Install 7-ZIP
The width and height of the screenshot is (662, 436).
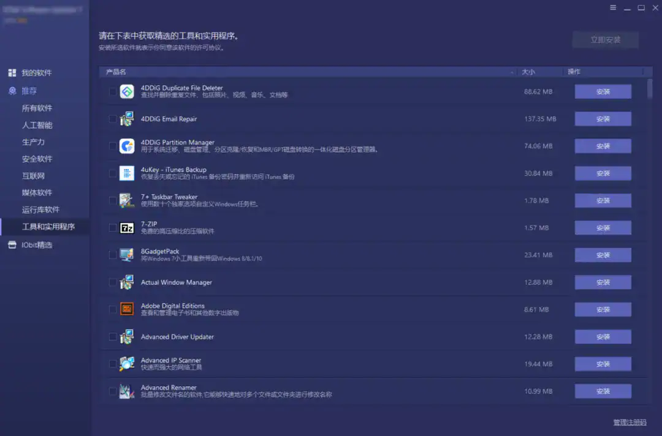pyautogui.click(x=603, y=228)
